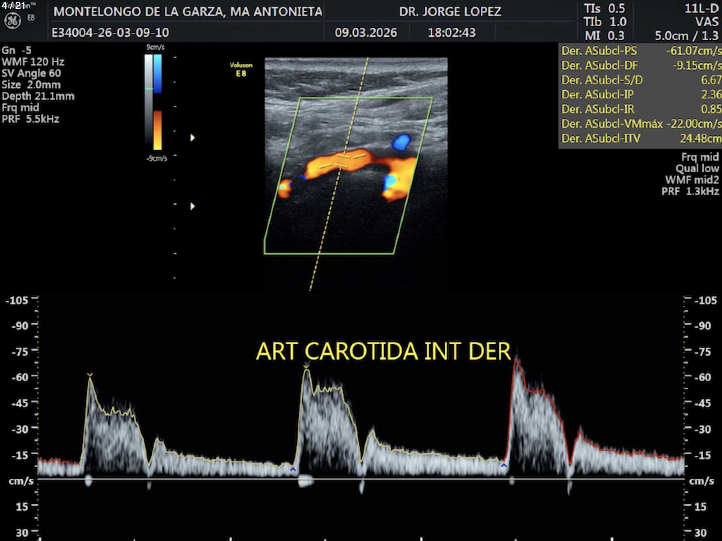Click the Voluson E8 label

241,69
